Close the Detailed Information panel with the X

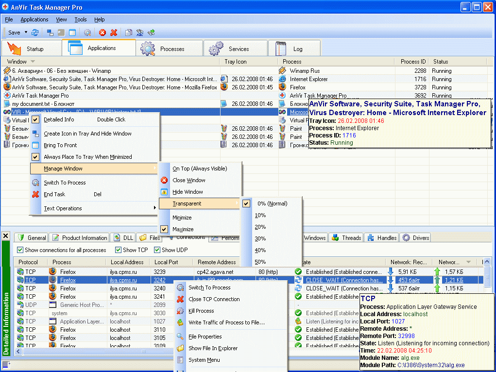point(6,236)
